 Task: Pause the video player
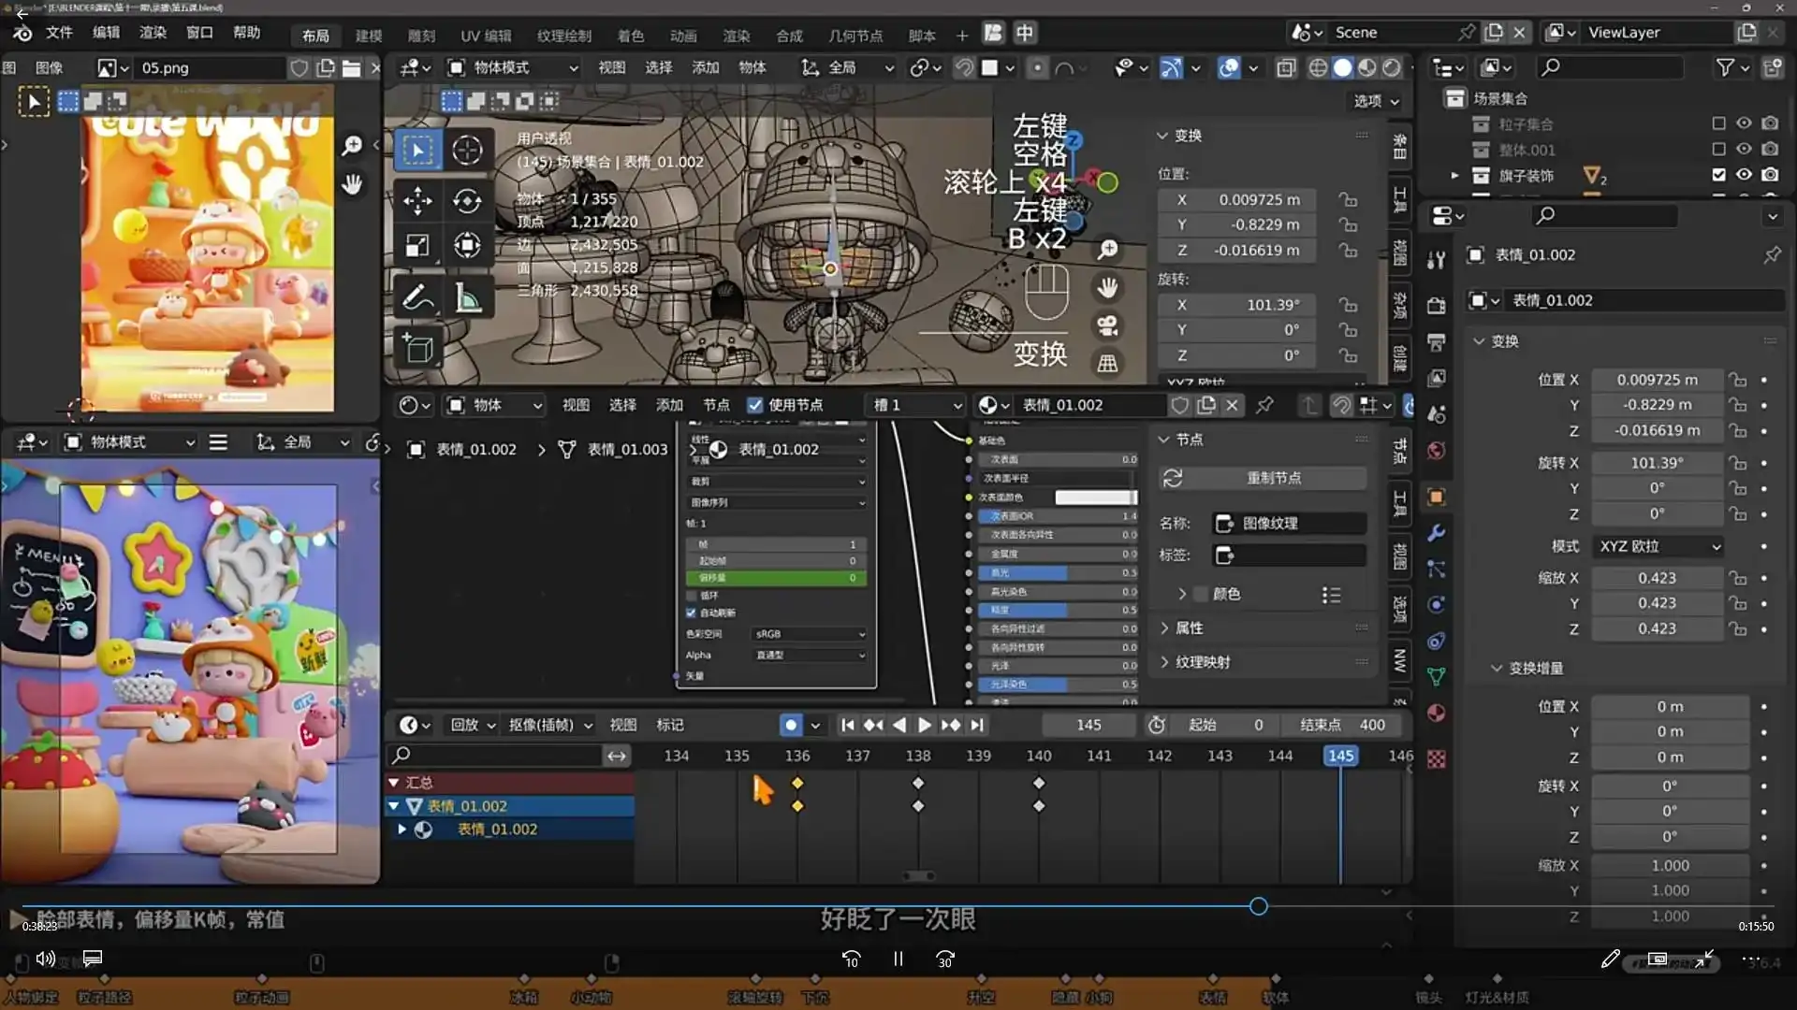[x=898, y=959]
